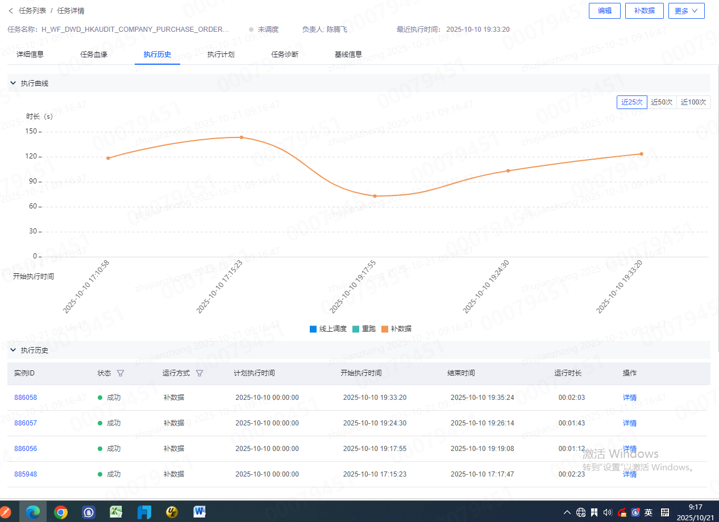Open the 任务诊断 tab
Image resolution: width=719 pixels, height=522 pixels.
(x=285, y=55)
